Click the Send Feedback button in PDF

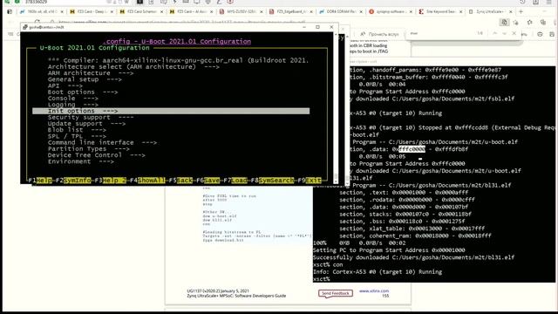335,293
